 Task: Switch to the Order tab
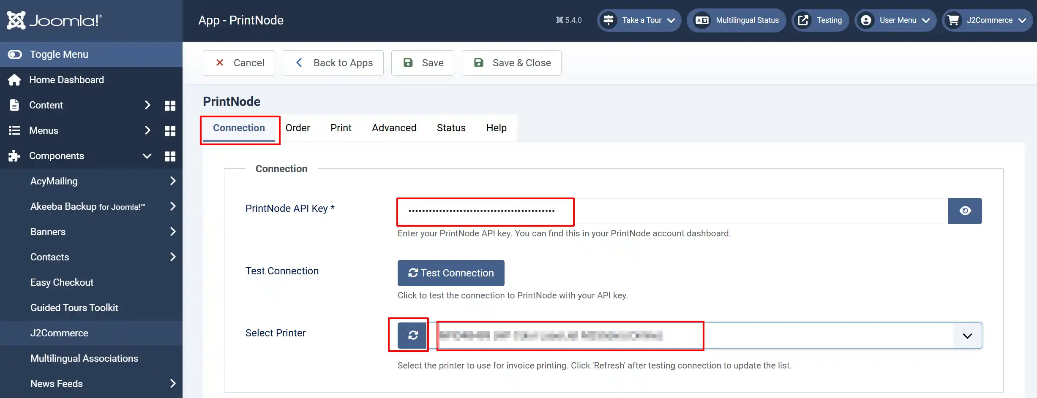297,128
